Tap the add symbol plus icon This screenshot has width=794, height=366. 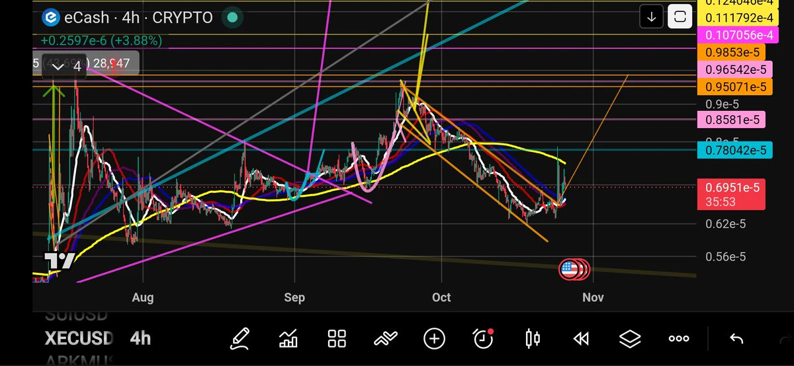(x=434, y=339)
